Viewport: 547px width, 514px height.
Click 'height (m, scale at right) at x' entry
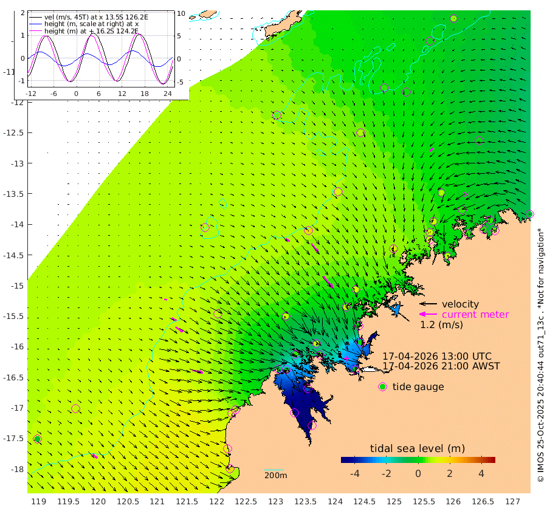[x=91, y=24]
